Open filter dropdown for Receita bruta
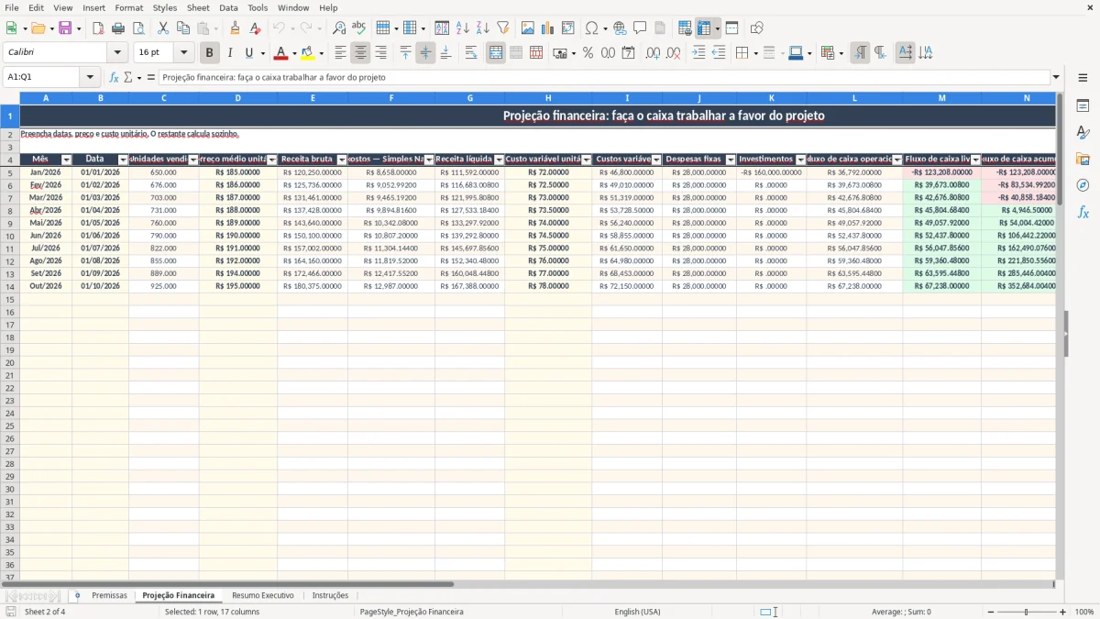This screenshot has width=1100, height=619. pos(342,160)
